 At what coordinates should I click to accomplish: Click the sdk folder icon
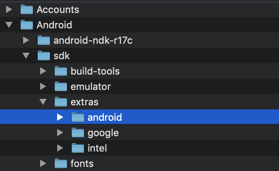43,56
